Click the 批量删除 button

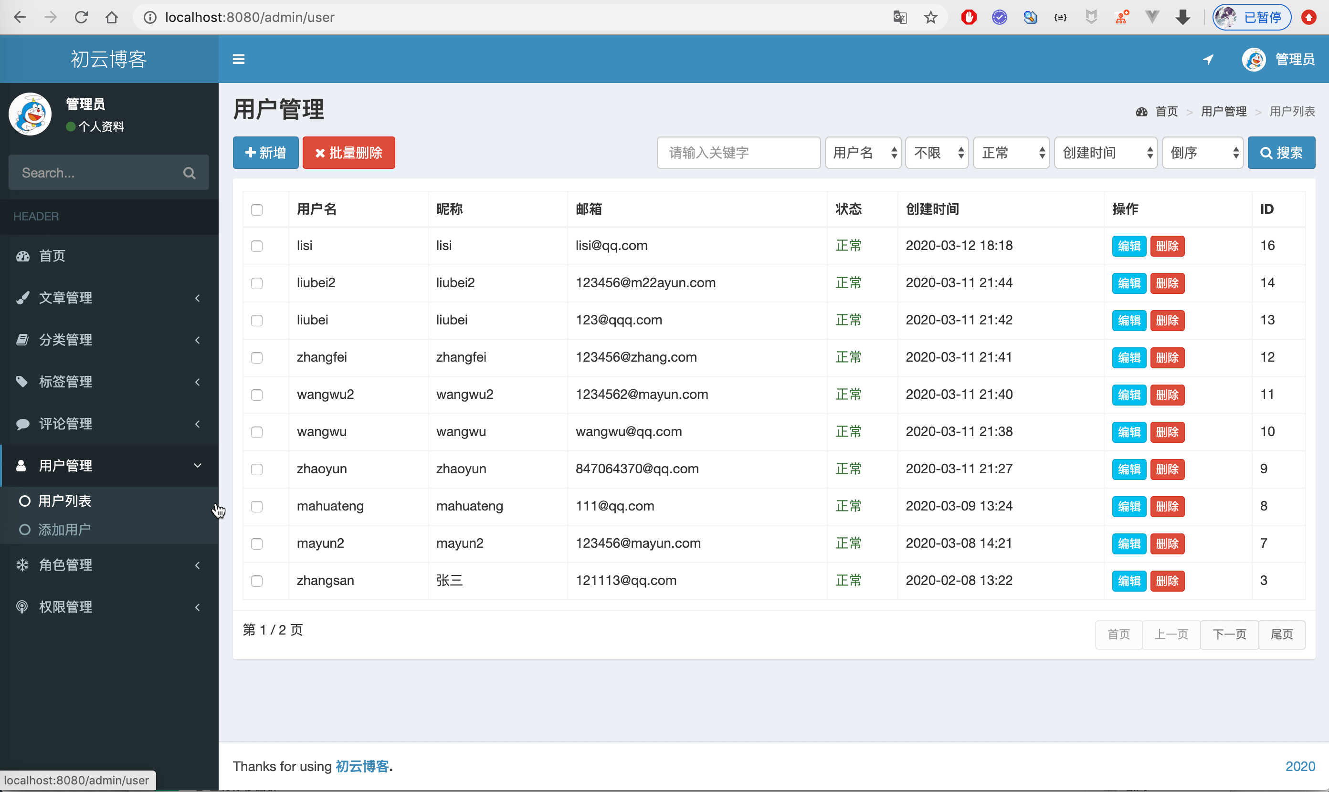pos(348,153)
